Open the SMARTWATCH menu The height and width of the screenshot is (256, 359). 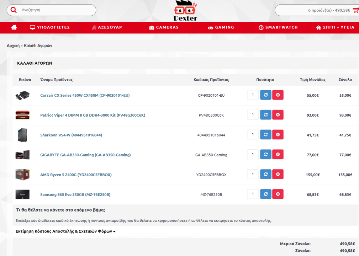pos(278,27)
